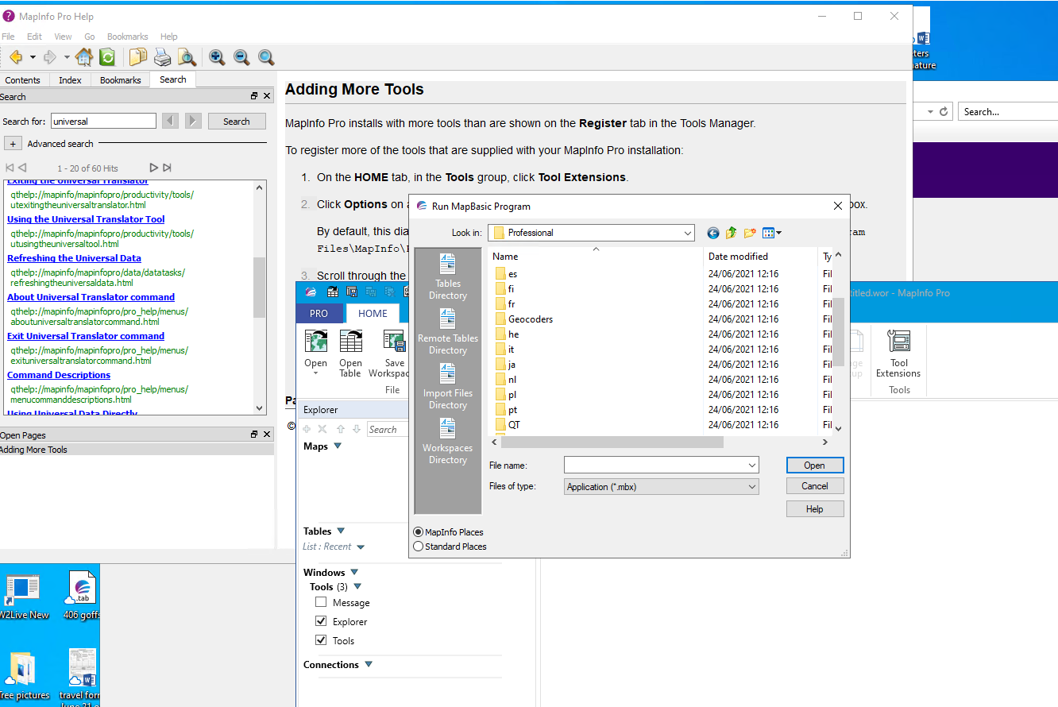The image size is (1058, 707).
Task: Collapse the Maps section in Explorer
Action: point(338,446)
